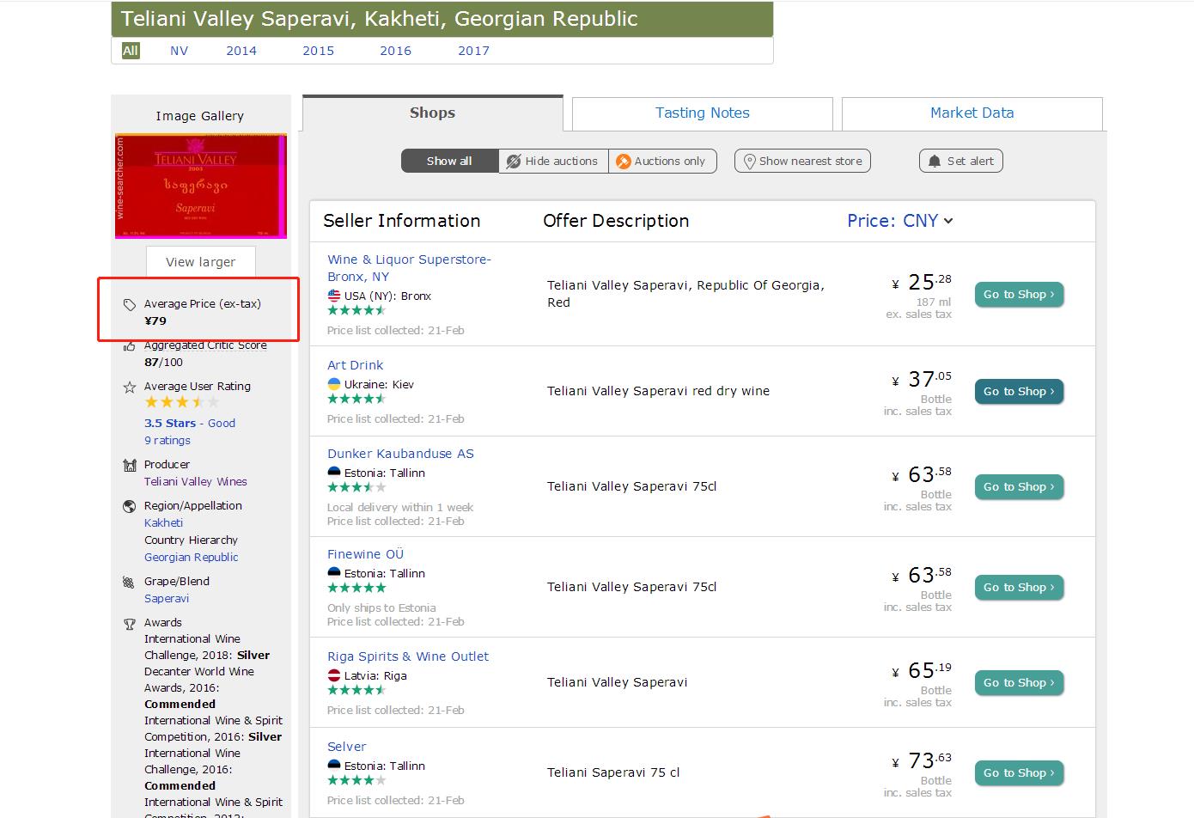Click the castle icon beside Producer
The height and width of the screenshot is (818, 1194).
(x=130, y=465)
